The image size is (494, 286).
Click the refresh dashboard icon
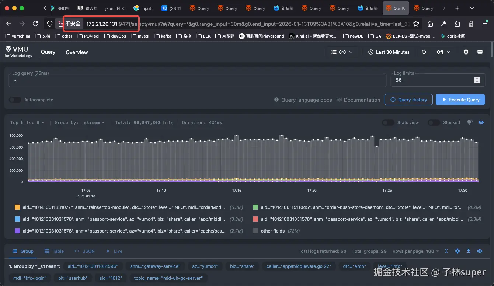[x=424, y=52]
